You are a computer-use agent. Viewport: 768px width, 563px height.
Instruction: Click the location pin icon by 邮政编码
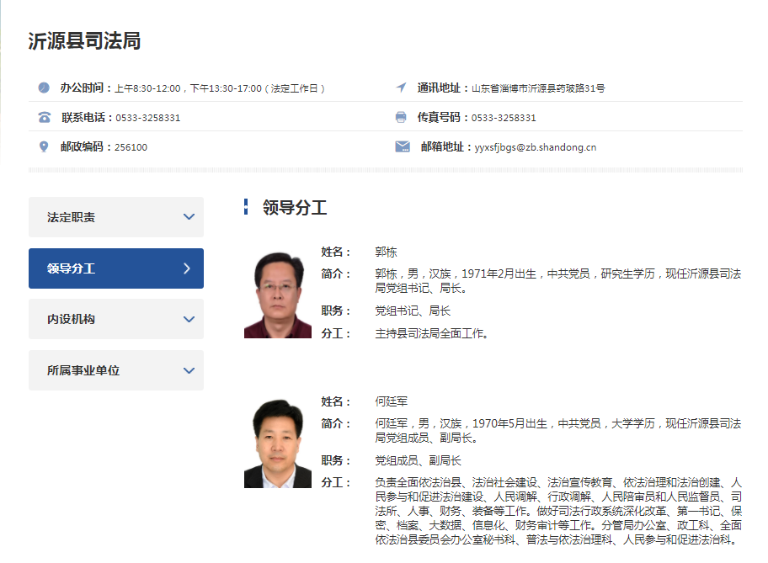[x=44, y=146]
